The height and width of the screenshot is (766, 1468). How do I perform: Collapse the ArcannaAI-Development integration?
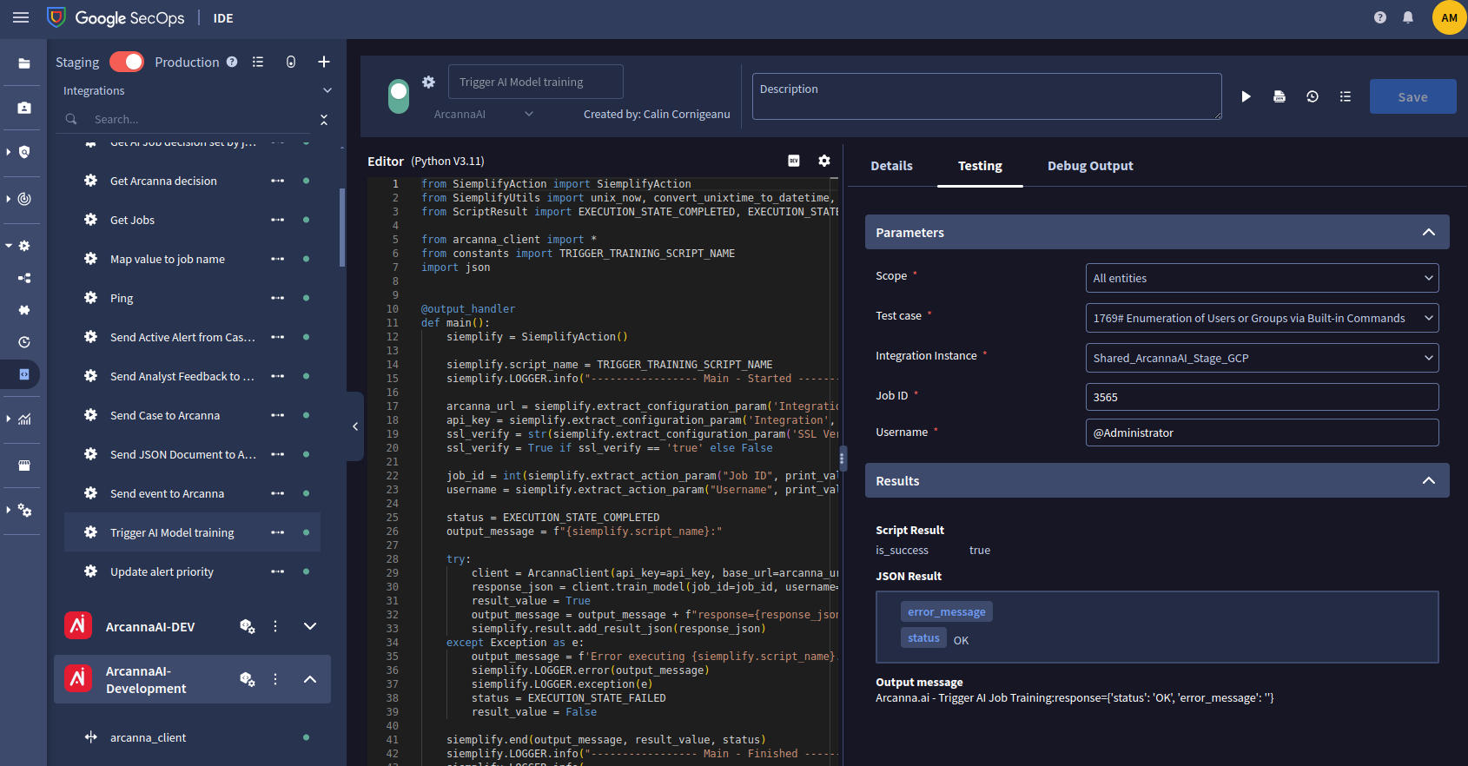(310, 679)
